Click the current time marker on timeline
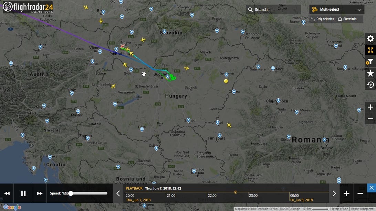 click(236, 192)
